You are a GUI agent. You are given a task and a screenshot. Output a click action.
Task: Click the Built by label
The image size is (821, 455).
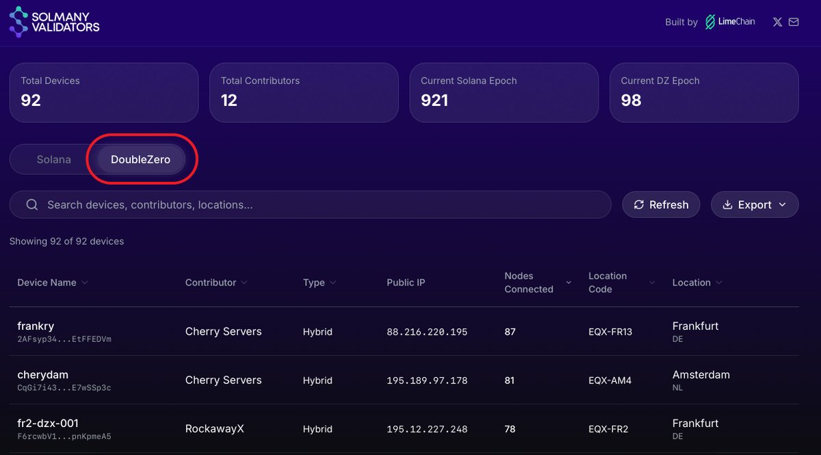click(x=681, y=22)
